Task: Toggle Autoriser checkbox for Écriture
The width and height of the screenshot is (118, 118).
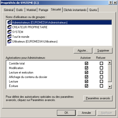Action: pyautogui.click(x=86, y=86)
